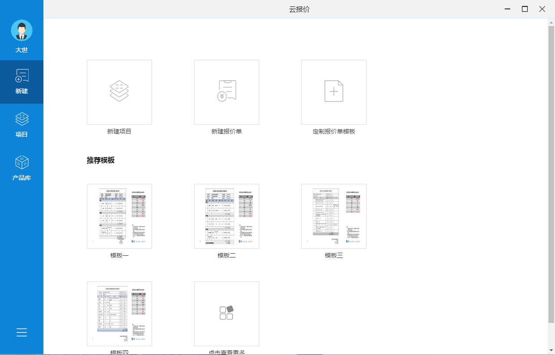Click the 新建项目 stacked layers icon
This screenshot has height=355, width=555.
point(119,92)
